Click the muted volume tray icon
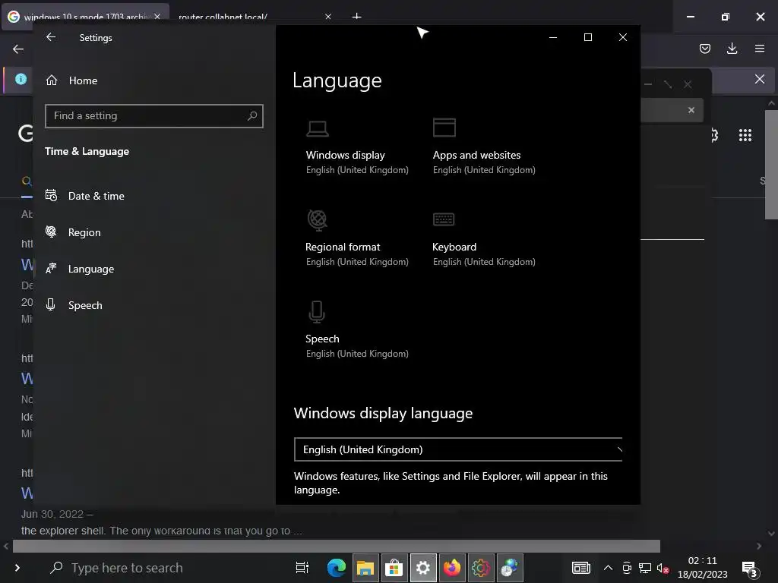Image resolution: width=778 pixels, height=583 pixels. pyautogui.click(x=663, y=568)
